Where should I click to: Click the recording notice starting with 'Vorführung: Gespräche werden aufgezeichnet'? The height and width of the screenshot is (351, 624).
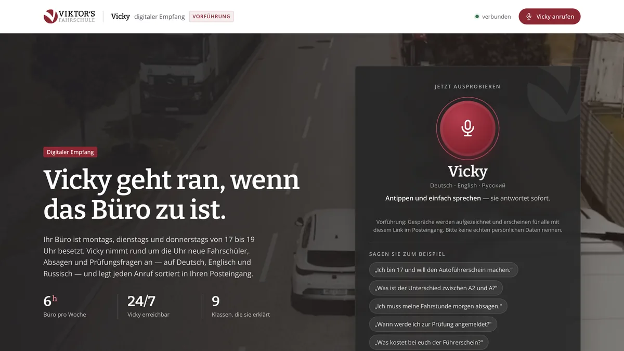click(467, 225)
